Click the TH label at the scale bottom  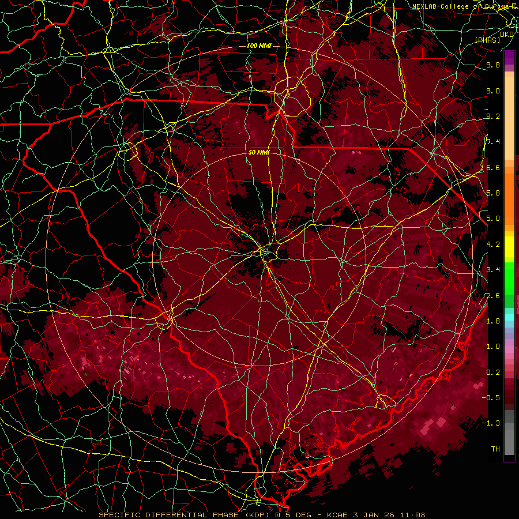[x=495, y=449]
